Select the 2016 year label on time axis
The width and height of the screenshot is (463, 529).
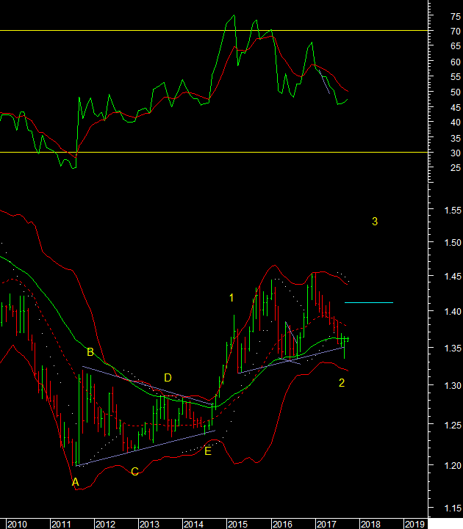(x=282, y=525)
